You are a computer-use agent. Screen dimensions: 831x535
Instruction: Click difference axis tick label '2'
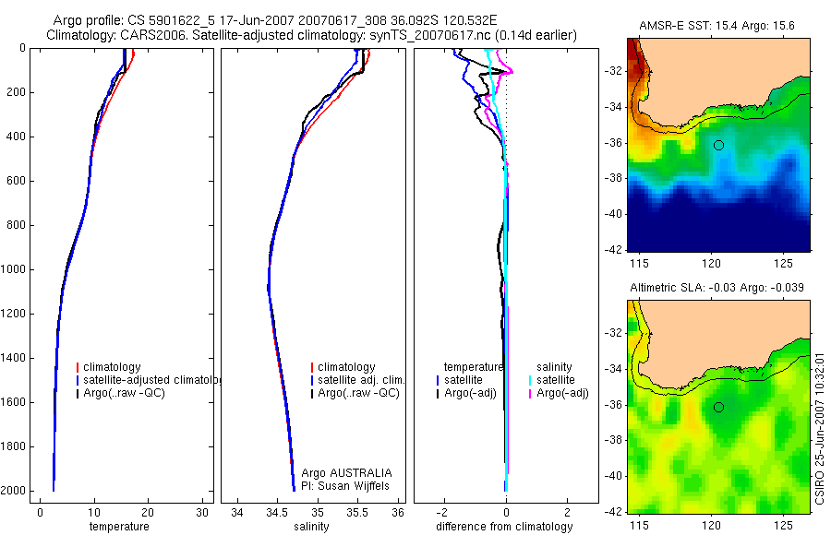568,513
